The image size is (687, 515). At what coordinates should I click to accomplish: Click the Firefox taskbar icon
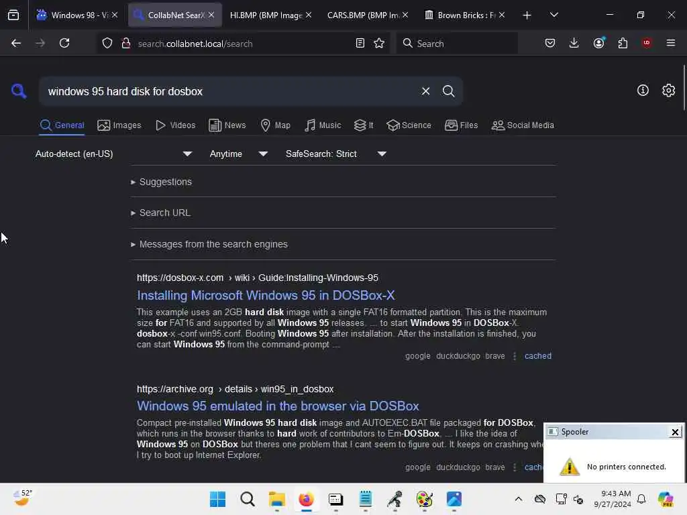306,499
